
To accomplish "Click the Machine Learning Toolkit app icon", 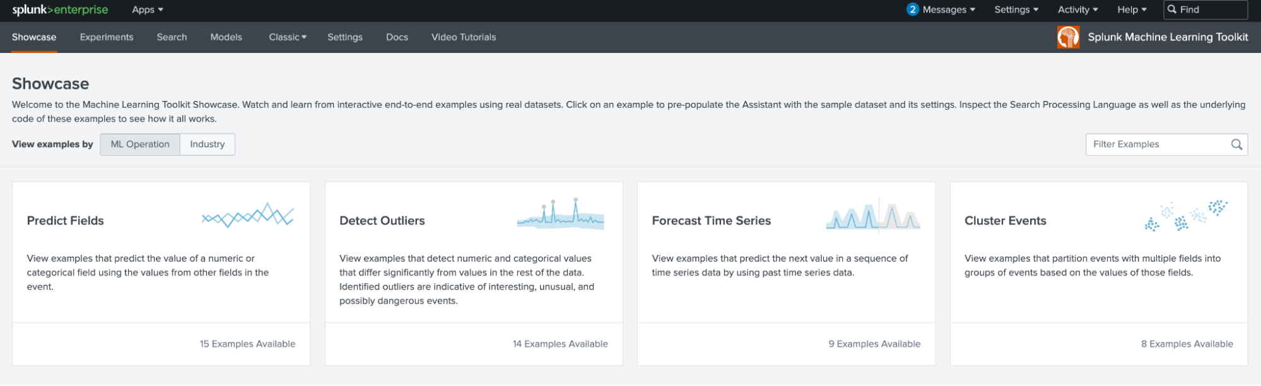I will 1068,37.
